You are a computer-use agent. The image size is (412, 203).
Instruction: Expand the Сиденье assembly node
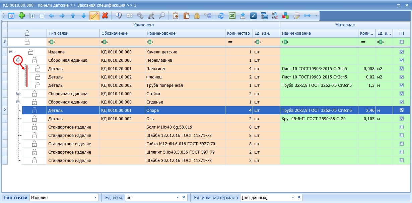(18, 102)
